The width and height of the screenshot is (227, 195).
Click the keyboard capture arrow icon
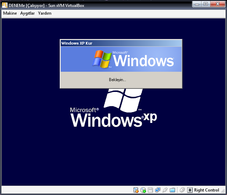[x=190, y=190]
